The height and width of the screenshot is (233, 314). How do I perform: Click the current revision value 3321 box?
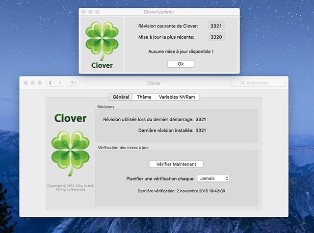pyautogui.click(x=216, y=26)
